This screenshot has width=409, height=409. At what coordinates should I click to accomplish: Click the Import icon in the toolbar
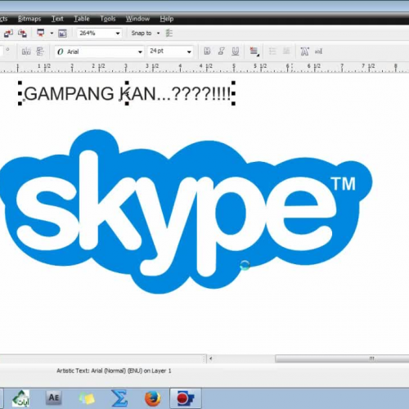tap(8, 34)
